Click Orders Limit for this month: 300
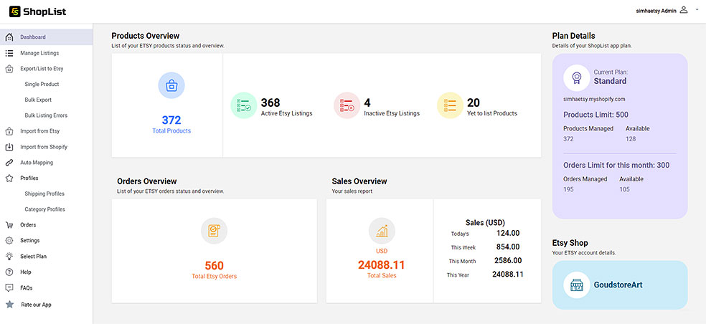The width and height of the screenshot is (706, 324). (616, 165)
